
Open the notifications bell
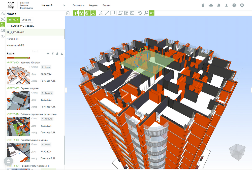click(x=218, y=5)
